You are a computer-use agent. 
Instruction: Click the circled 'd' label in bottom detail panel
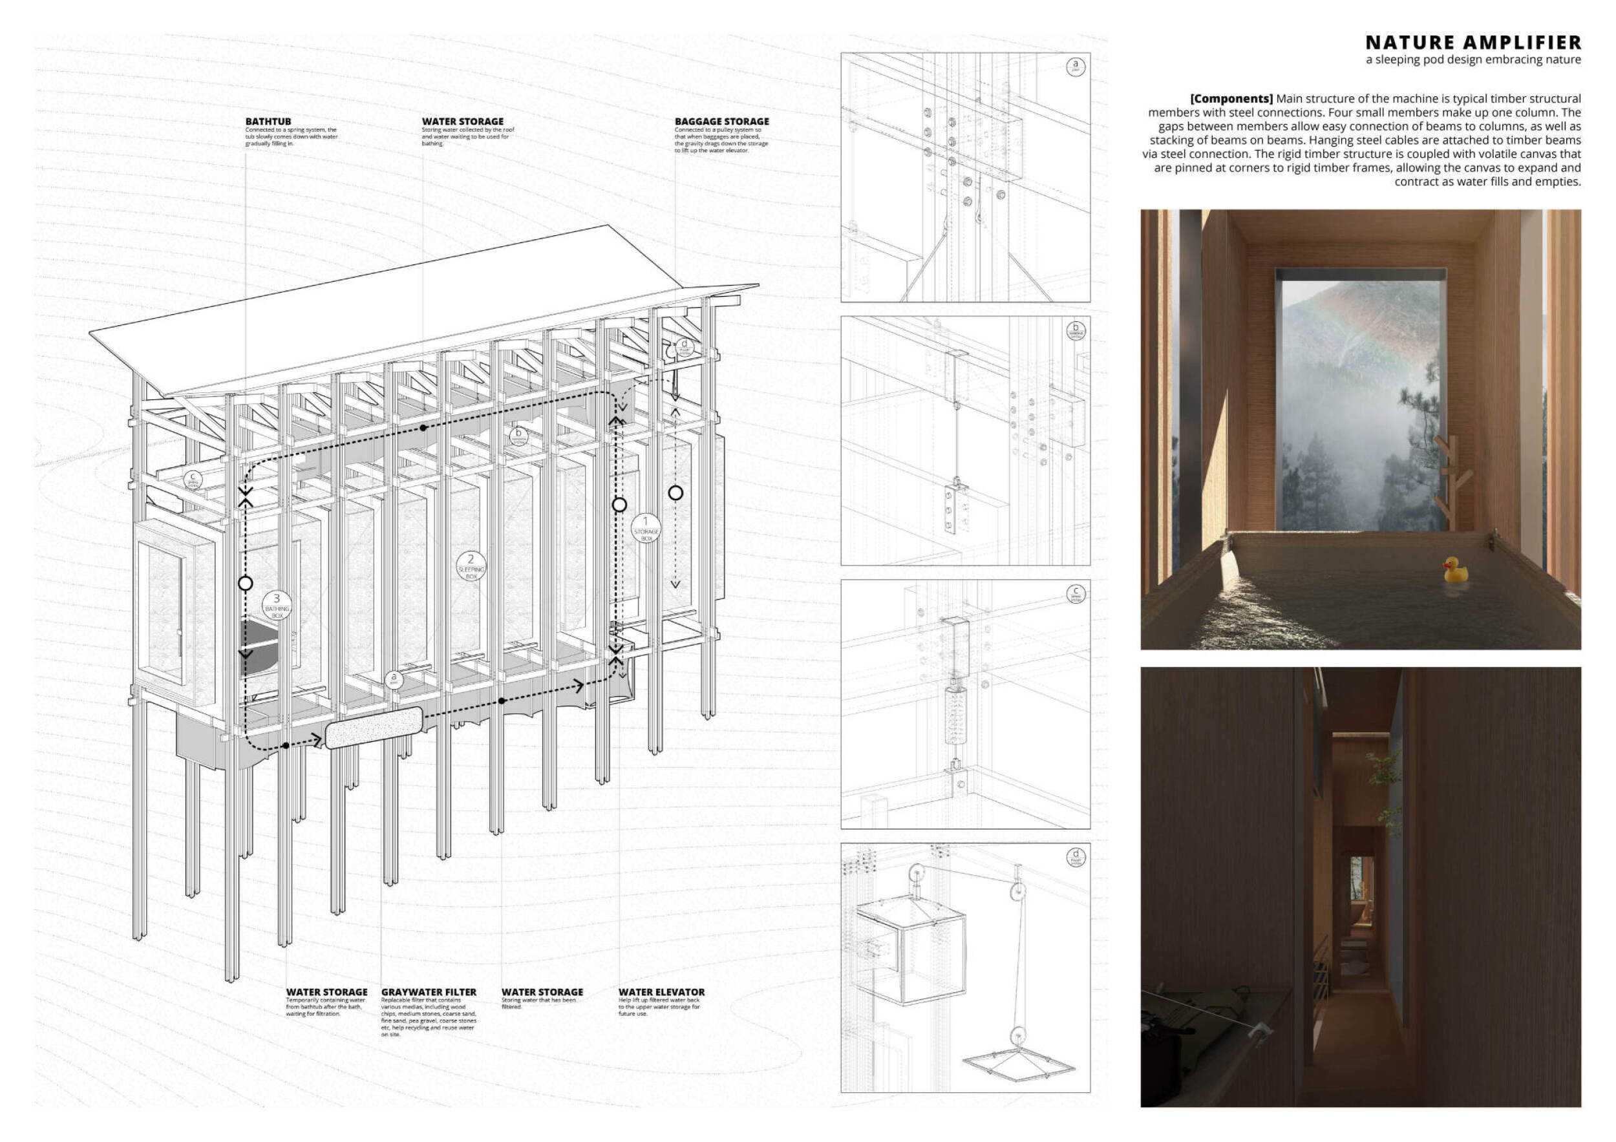pyautogui.click(x=1076, y=857)
